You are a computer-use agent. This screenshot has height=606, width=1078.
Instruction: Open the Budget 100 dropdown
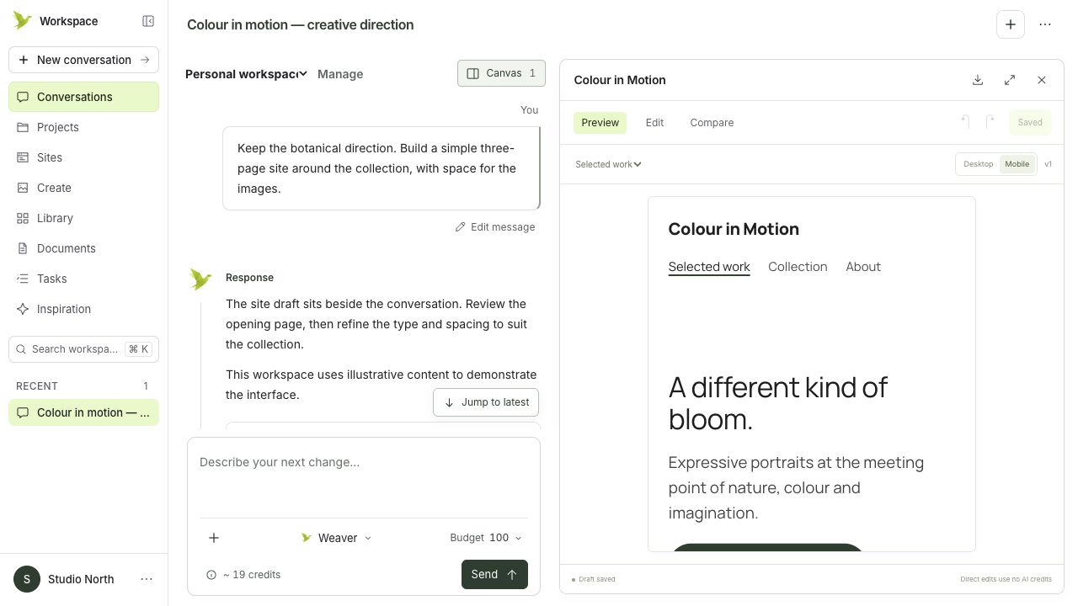point(486,538)
